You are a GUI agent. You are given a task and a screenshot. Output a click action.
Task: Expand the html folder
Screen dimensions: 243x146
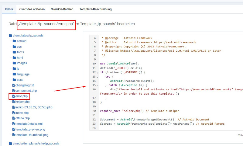point(20,57)
